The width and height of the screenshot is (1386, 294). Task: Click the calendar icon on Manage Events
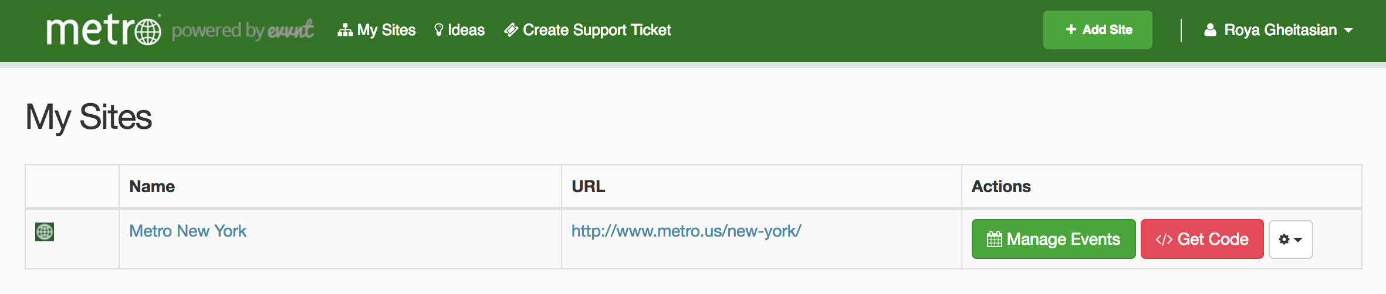tap(995, 239)
